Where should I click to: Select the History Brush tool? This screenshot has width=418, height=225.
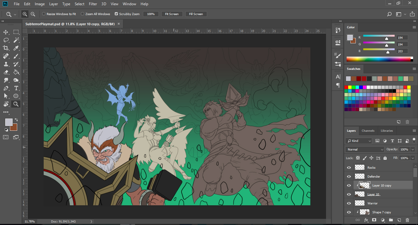point(16,64)
